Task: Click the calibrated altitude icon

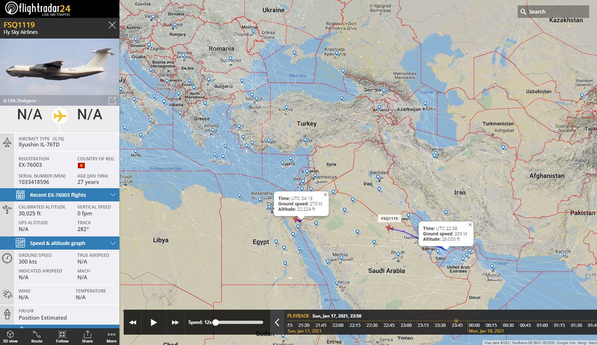Action: [7, 209]
